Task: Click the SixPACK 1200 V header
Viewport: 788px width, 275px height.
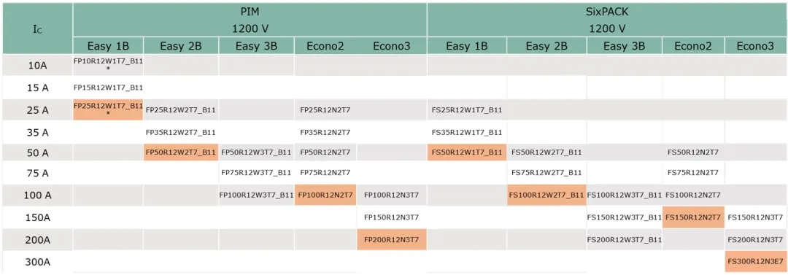Action: (x=607, y=20)
